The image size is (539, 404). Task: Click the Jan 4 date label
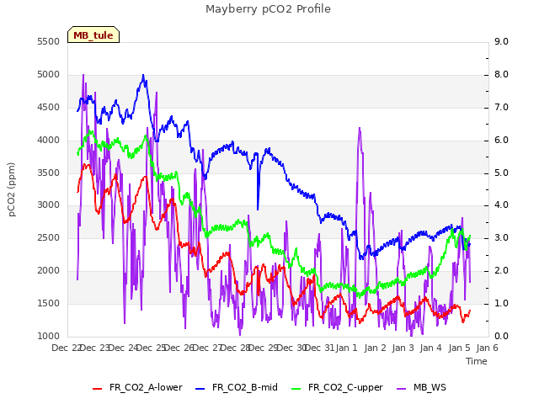[x=430, y=348]
